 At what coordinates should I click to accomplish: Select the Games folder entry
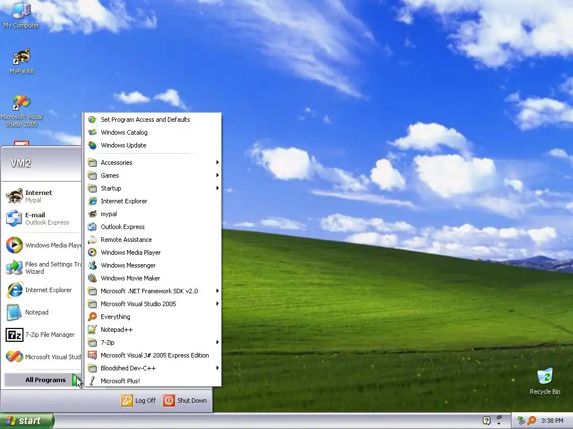pyautogui.click(x=153, y=175)
